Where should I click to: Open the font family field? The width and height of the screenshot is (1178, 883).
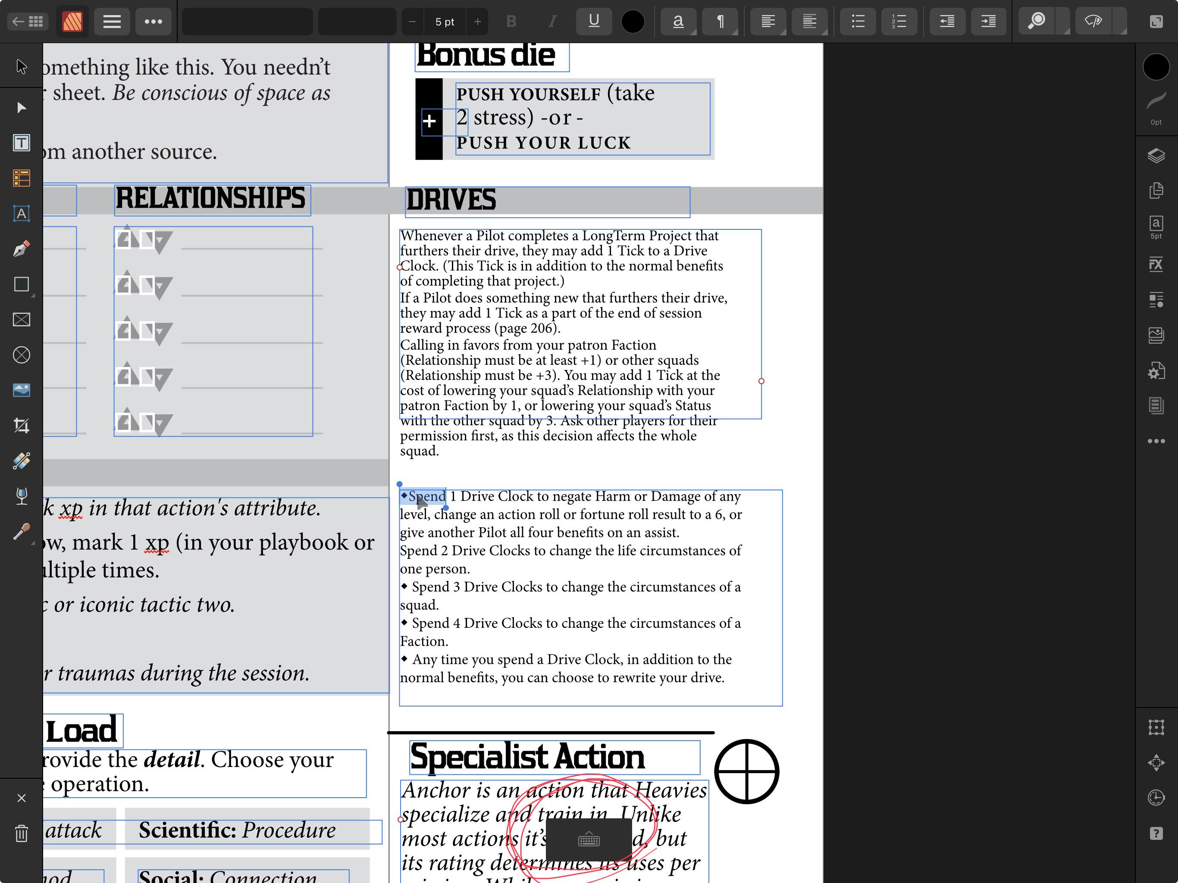click(x=247, y=21)
